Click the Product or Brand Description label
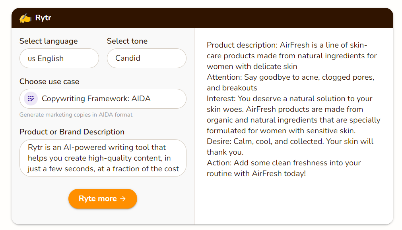The image size is (402, 230). pos(72,132)
